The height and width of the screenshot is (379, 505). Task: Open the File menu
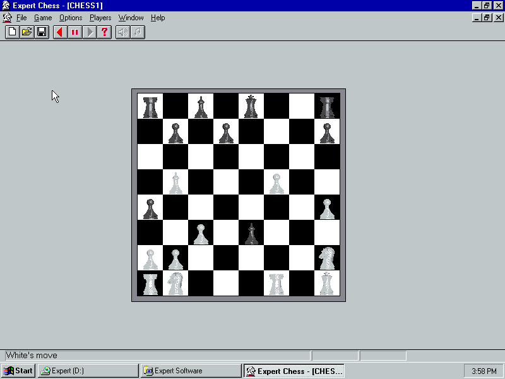[21, 18]
